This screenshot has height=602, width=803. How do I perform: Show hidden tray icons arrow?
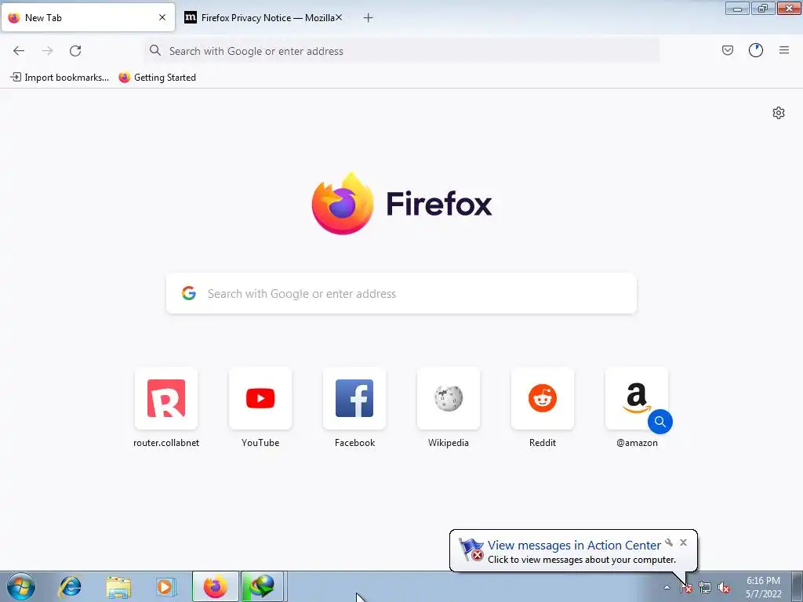[667, 588]
